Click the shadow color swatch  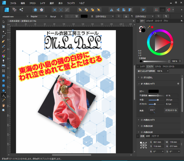154,91
